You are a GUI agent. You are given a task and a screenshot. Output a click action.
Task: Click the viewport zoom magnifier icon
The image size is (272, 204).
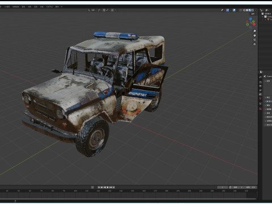tap(254, 31)
